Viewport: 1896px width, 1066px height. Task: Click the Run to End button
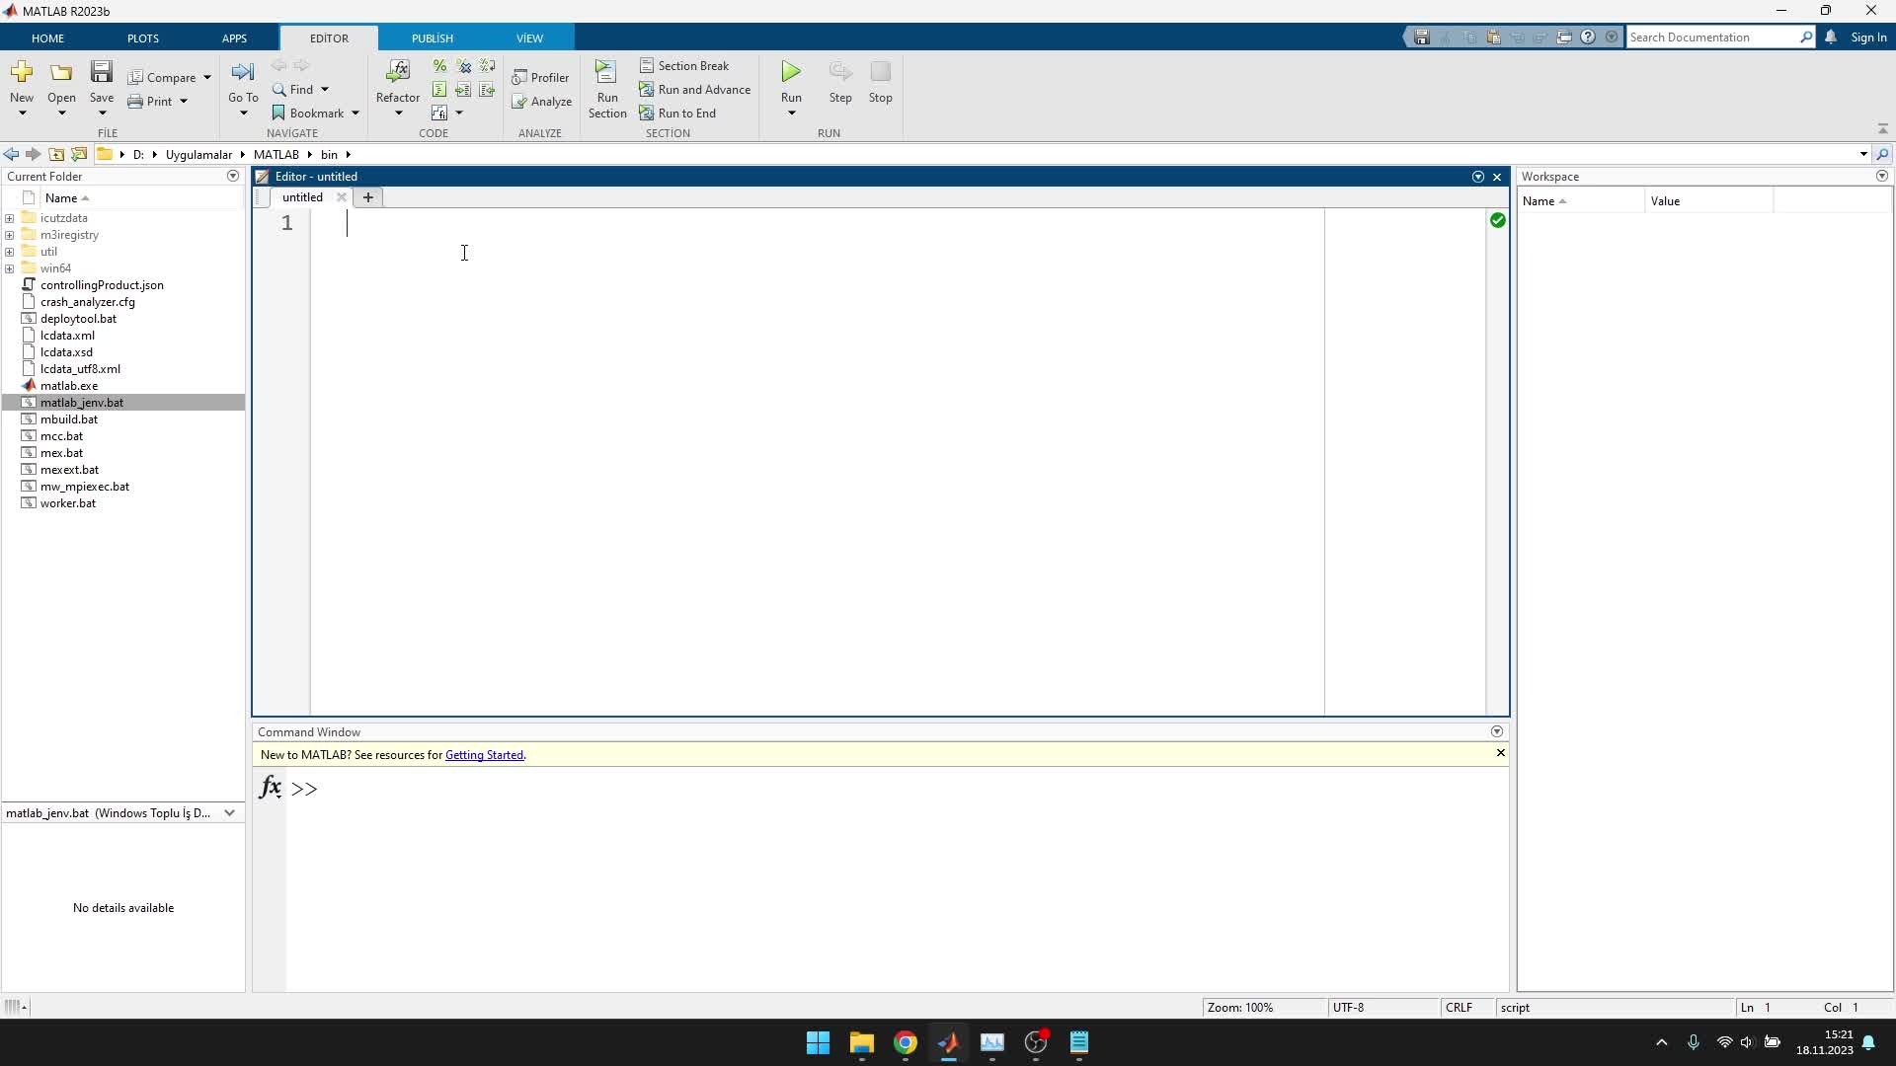(677, 114)
